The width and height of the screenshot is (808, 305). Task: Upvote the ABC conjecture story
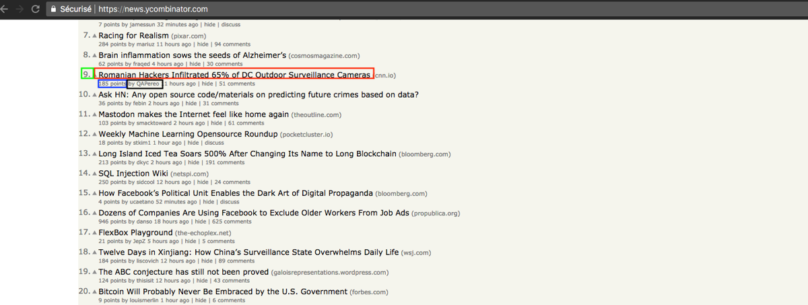(x=95, y=272)
